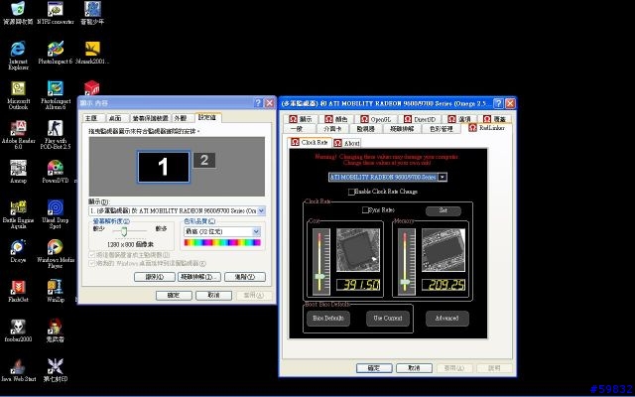Open the Direct3D tab
635x397 pixels.
click(419, 119)
